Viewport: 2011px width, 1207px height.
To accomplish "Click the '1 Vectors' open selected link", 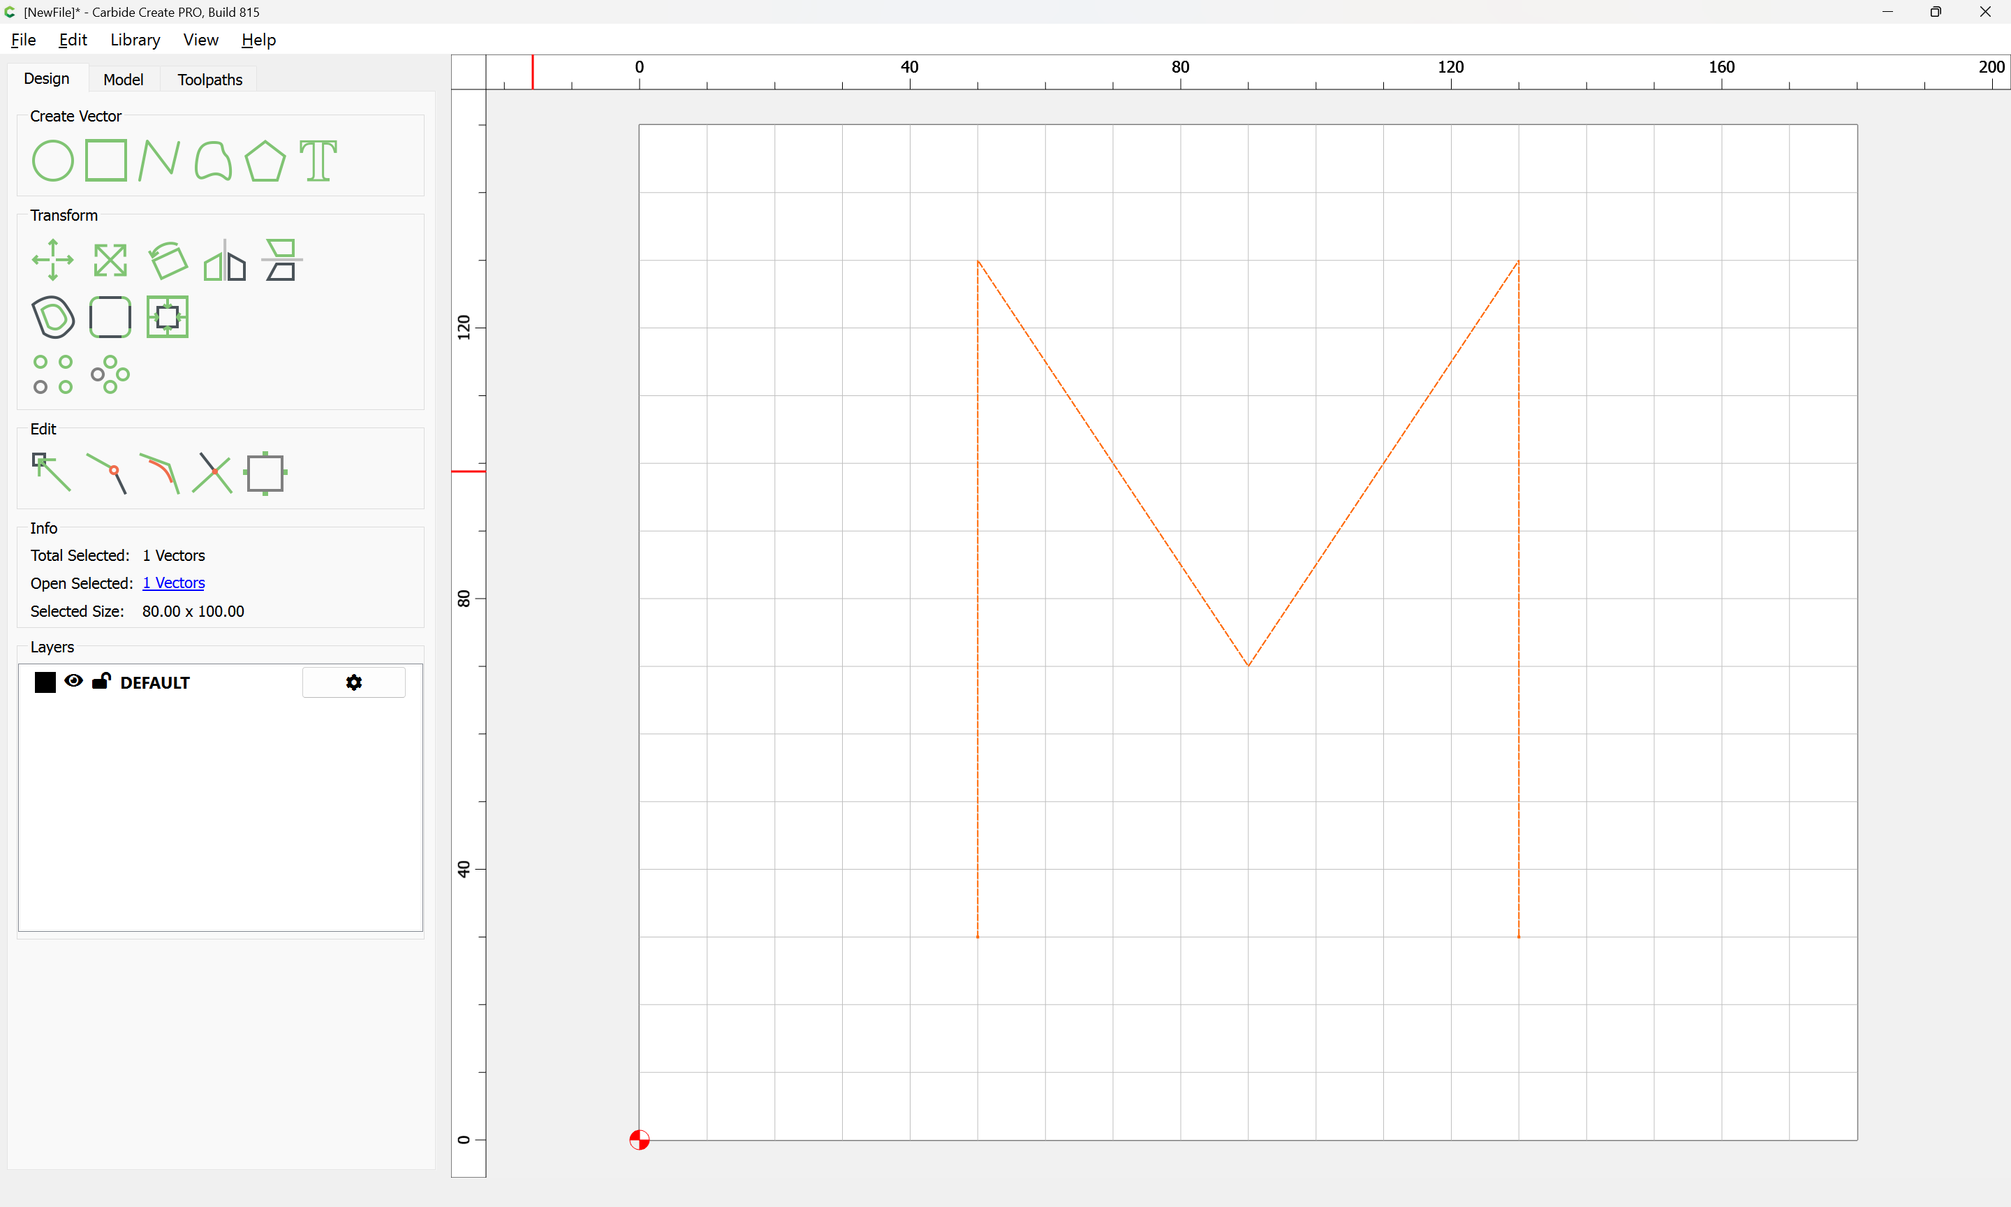I will pos(174,583).
